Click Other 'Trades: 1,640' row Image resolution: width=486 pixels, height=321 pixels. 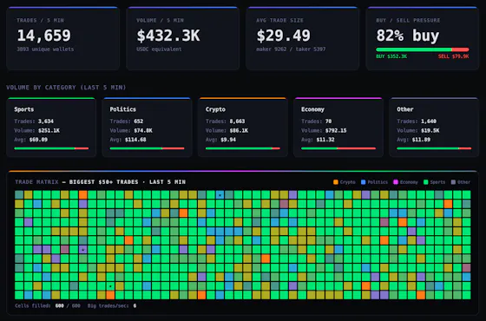tap(417, 121)
